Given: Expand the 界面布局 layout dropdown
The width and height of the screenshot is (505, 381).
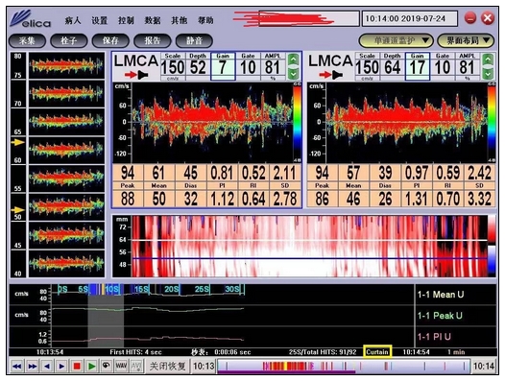Looking at the screenshot, I should point(466,40).
